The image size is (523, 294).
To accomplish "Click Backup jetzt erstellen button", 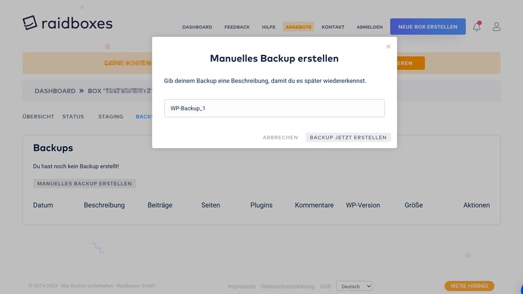I will coord(348,138).
